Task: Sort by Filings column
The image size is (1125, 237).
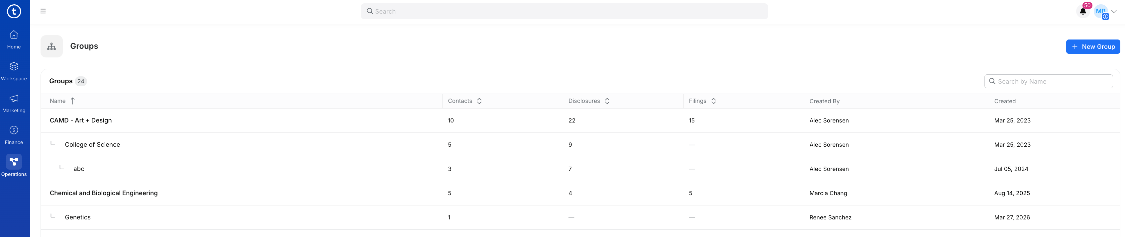Action: pyautogui.click(x=702, y=101)
